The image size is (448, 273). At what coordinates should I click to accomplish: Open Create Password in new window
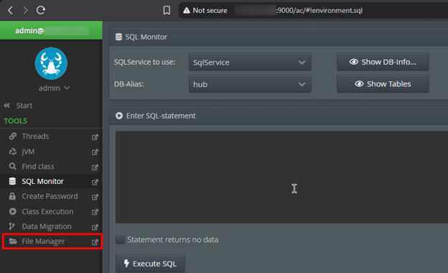95,197
